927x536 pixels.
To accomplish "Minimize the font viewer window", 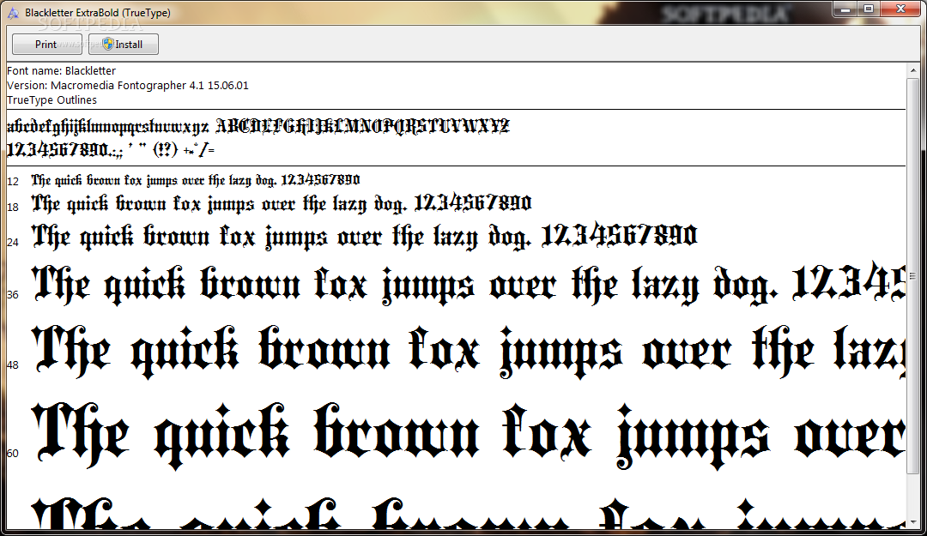I will coord(845,9).
